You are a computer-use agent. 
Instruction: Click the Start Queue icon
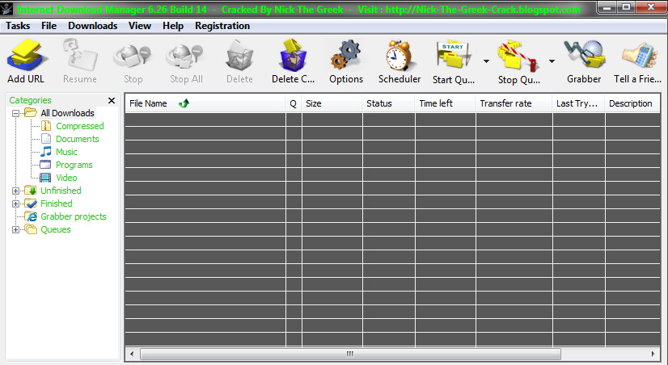(454, 55)
